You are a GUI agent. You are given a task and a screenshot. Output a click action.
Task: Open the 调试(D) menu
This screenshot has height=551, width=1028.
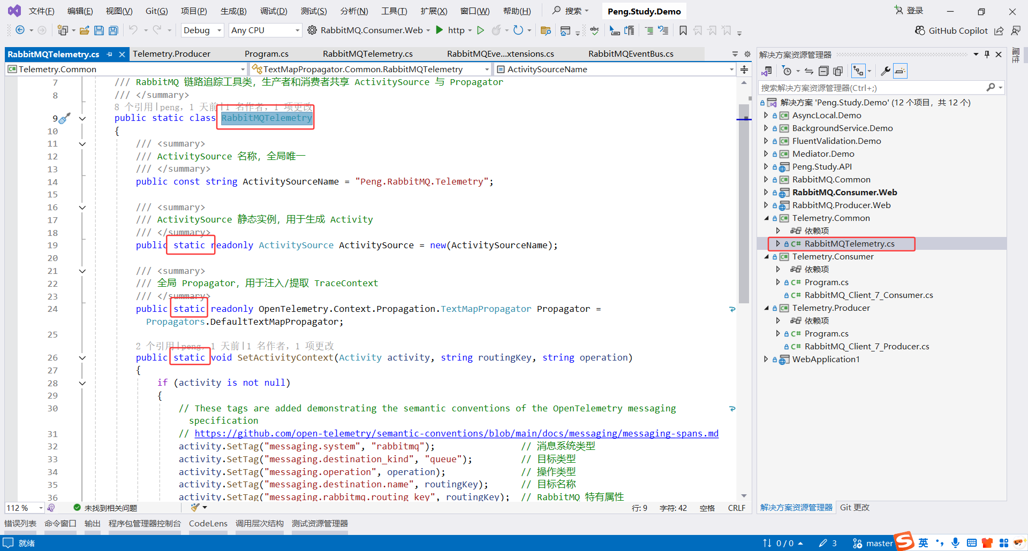273,11
